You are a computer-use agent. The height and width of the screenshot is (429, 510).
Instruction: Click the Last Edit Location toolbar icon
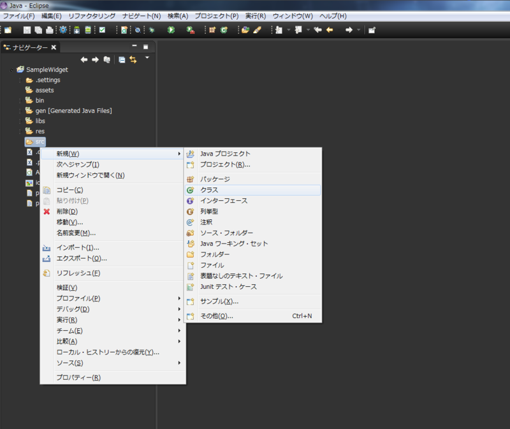[317, 30]
